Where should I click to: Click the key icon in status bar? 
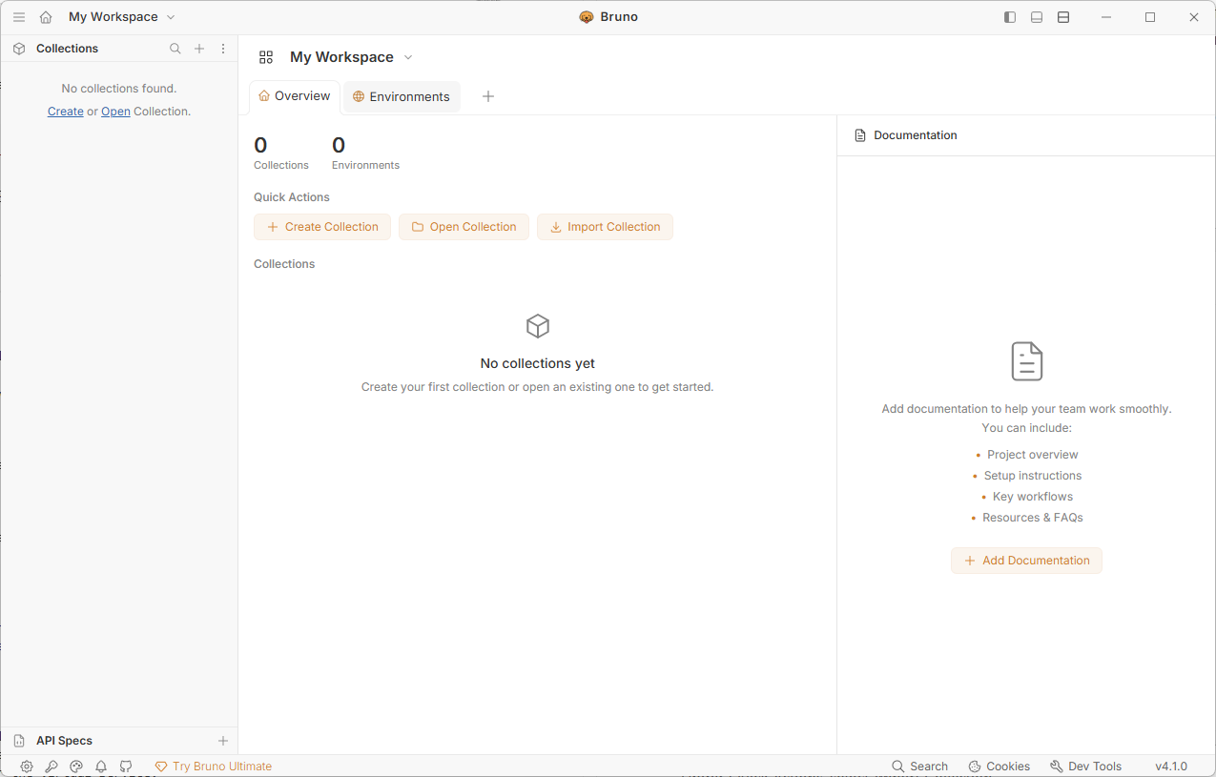coord(52,767)
